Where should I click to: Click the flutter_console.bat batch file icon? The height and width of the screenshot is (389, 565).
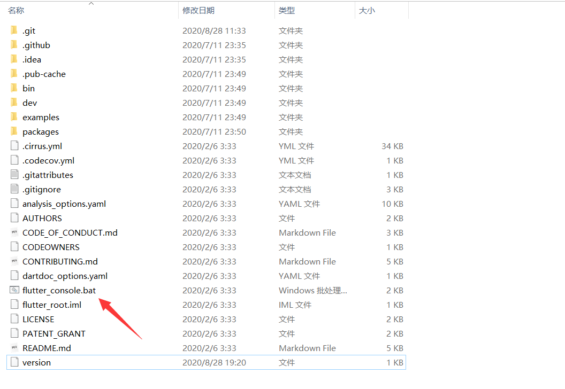(14, 290)
